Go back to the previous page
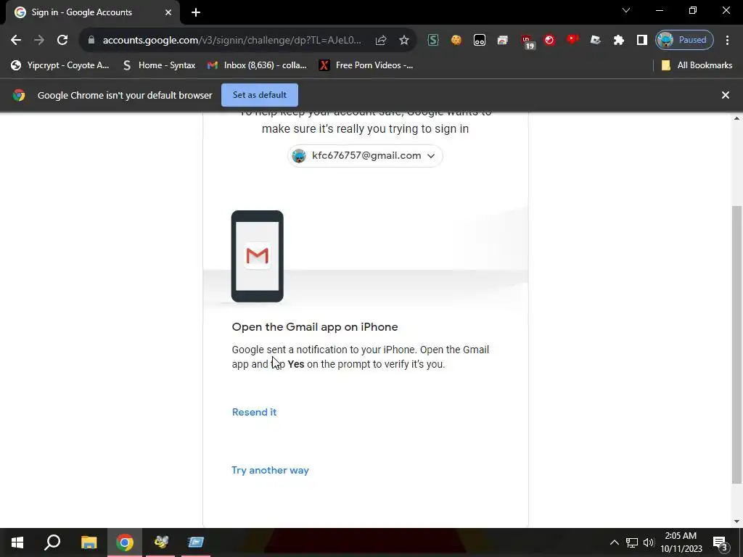Viewport: 743px width, 557px height. tap(16, 41)
